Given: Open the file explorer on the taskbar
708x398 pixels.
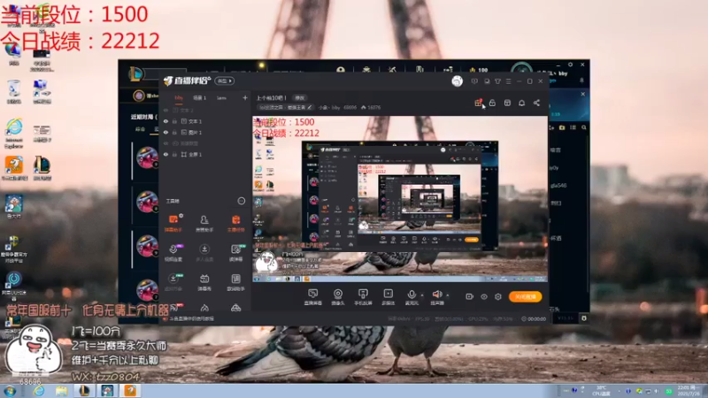Looking at the screenshot, I should [61, 391].
